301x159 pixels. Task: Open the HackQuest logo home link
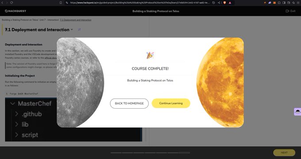coord(15,11)
